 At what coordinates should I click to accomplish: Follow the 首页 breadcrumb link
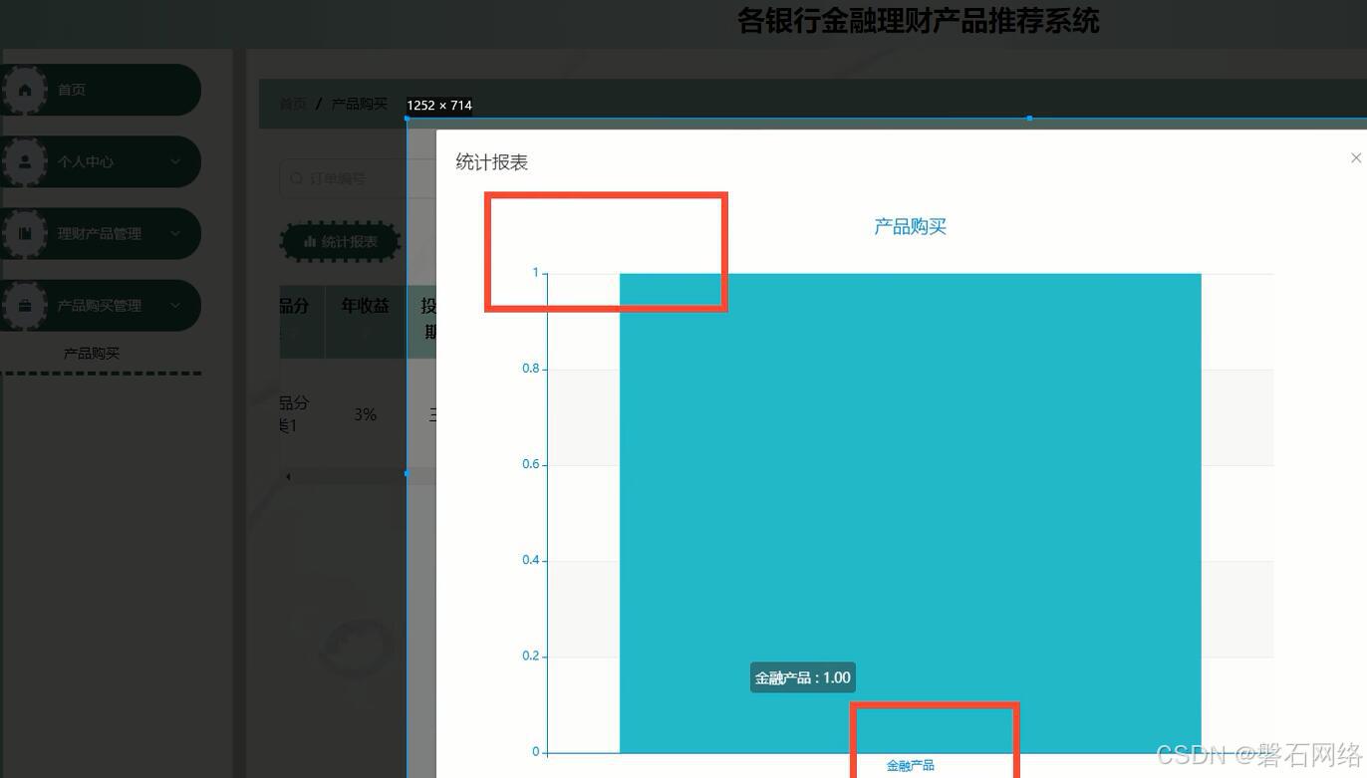click(x=291, y=103)
